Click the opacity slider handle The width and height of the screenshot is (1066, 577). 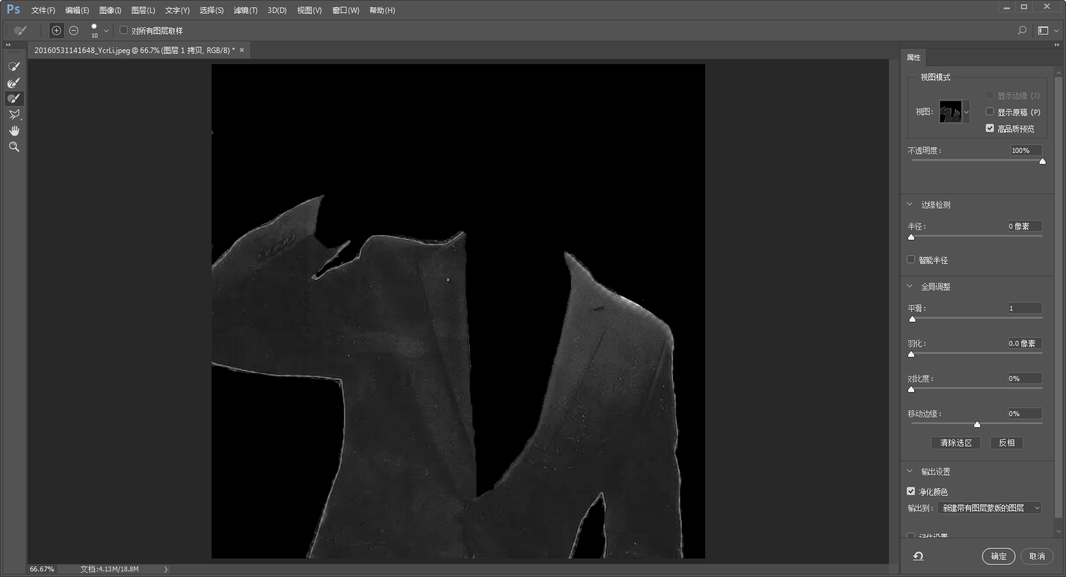tap(1043, 162)
